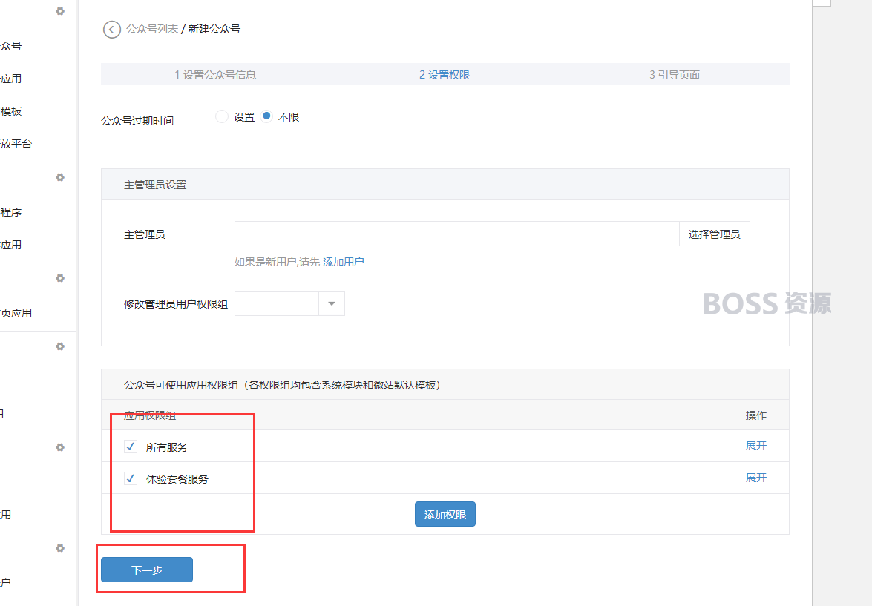Click the 操作 column header
This screenshot has width=872, height=606.
[x=755, y=415]
